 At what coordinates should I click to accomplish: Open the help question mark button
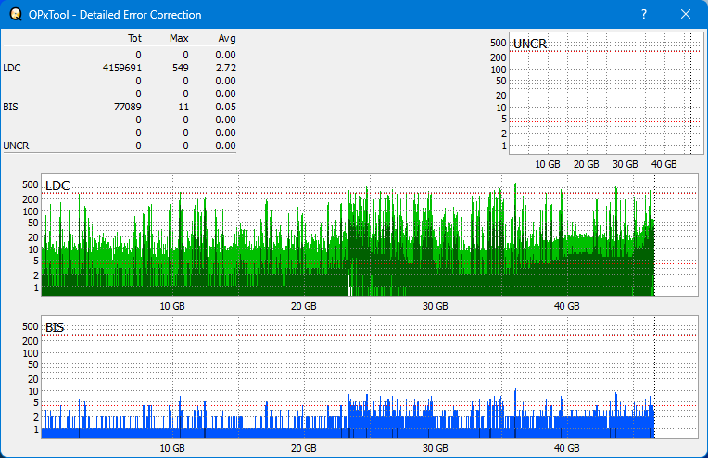point(644,15)
